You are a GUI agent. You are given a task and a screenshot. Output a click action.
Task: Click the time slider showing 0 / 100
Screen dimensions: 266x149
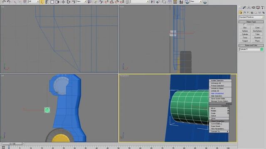(12, 144)
